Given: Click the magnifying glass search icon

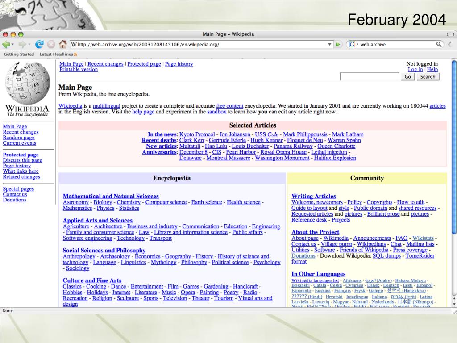Looking at the screenshot, I should [439, 44].
